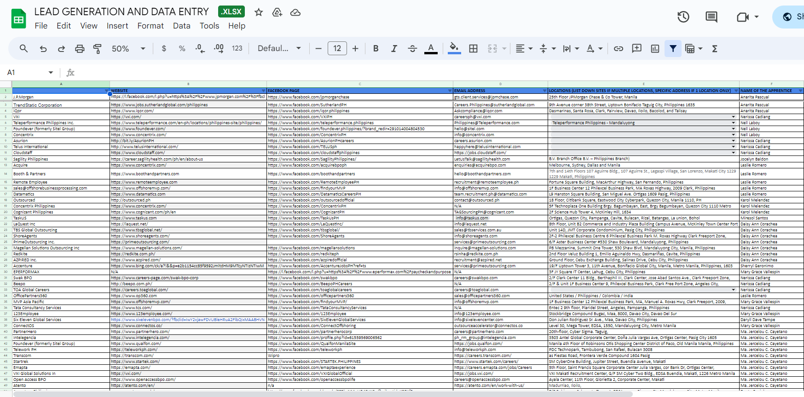Open the zoom 50% dropdown

pos(128,48)
